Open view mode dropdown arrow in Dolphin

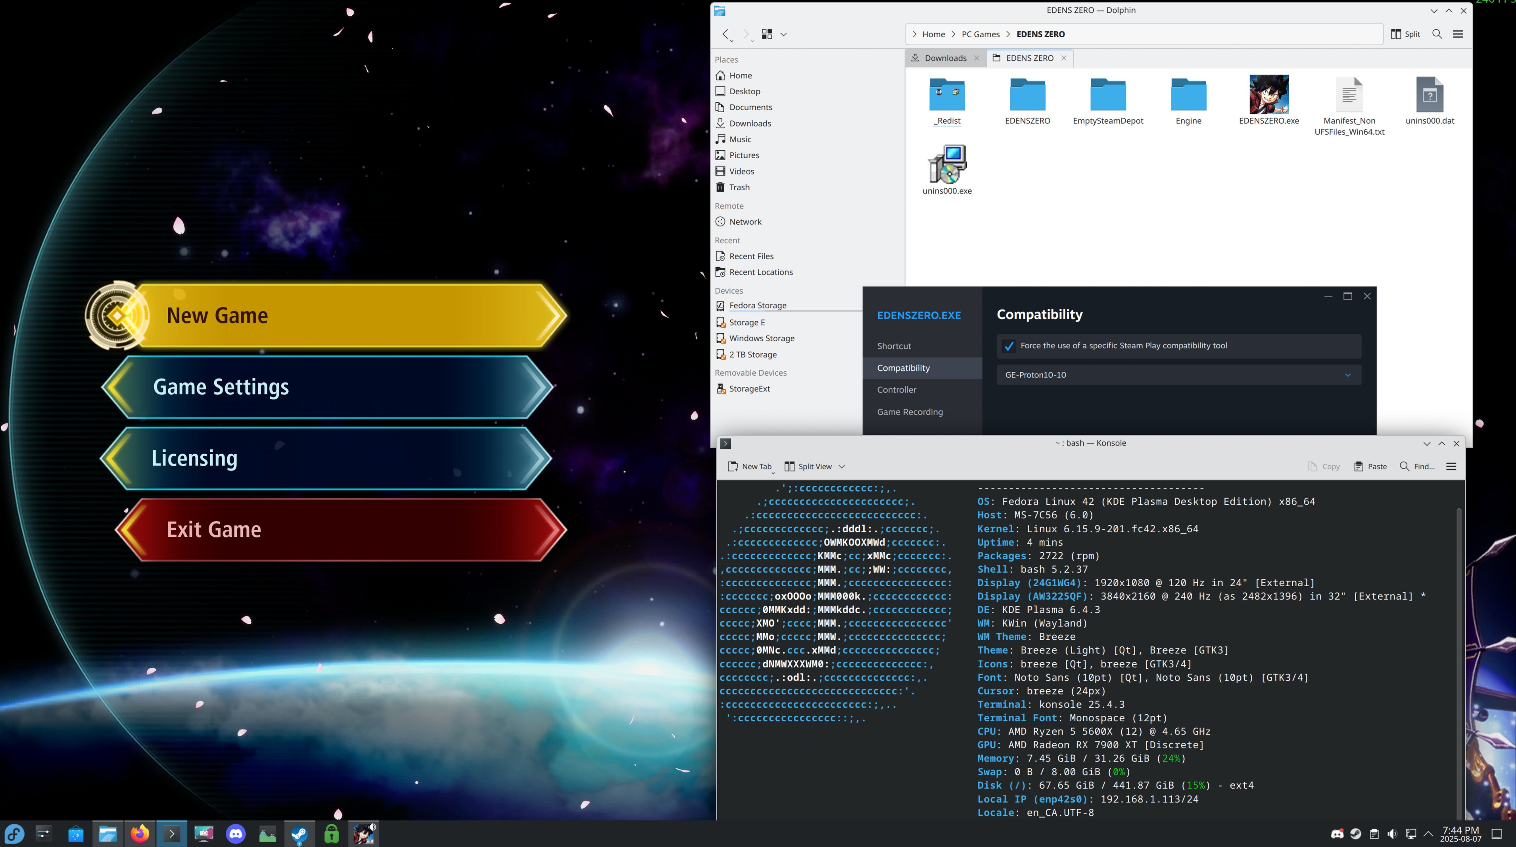783,34
